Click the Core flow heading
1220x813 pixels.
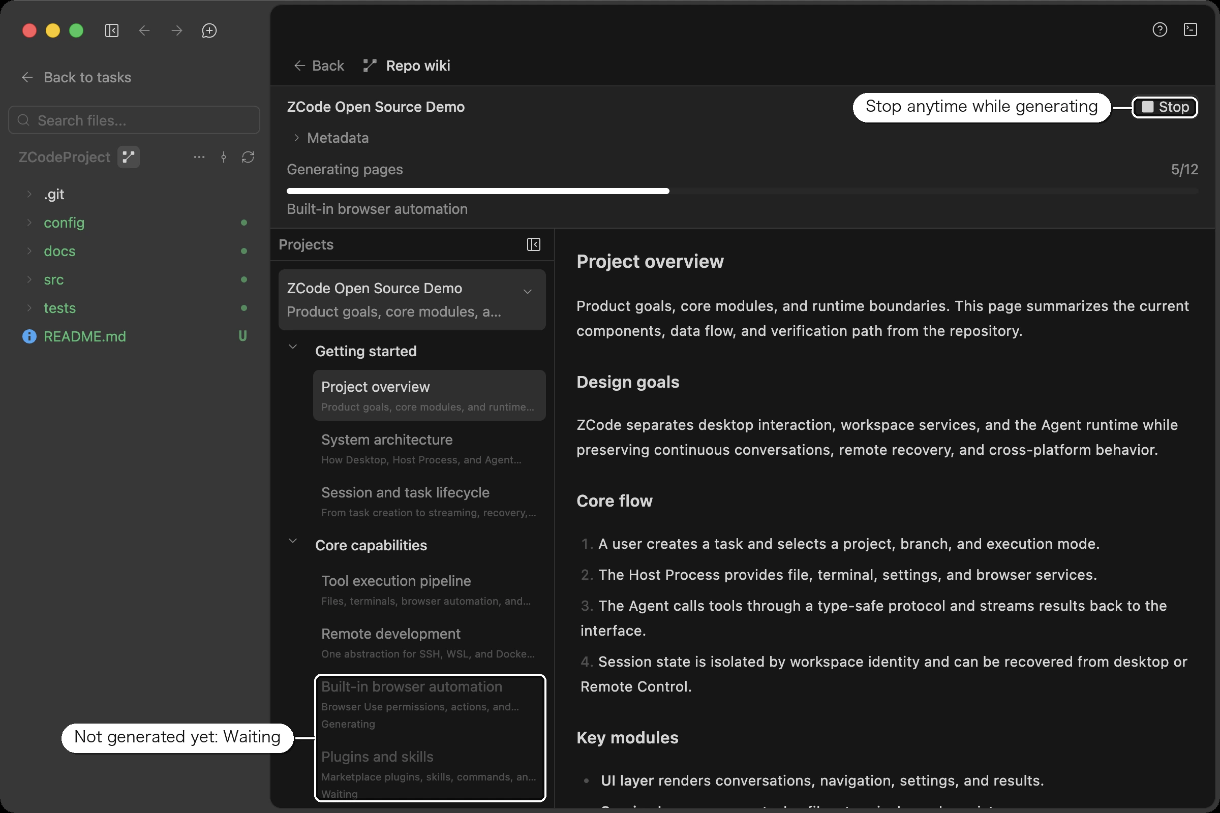pos(614,501)
